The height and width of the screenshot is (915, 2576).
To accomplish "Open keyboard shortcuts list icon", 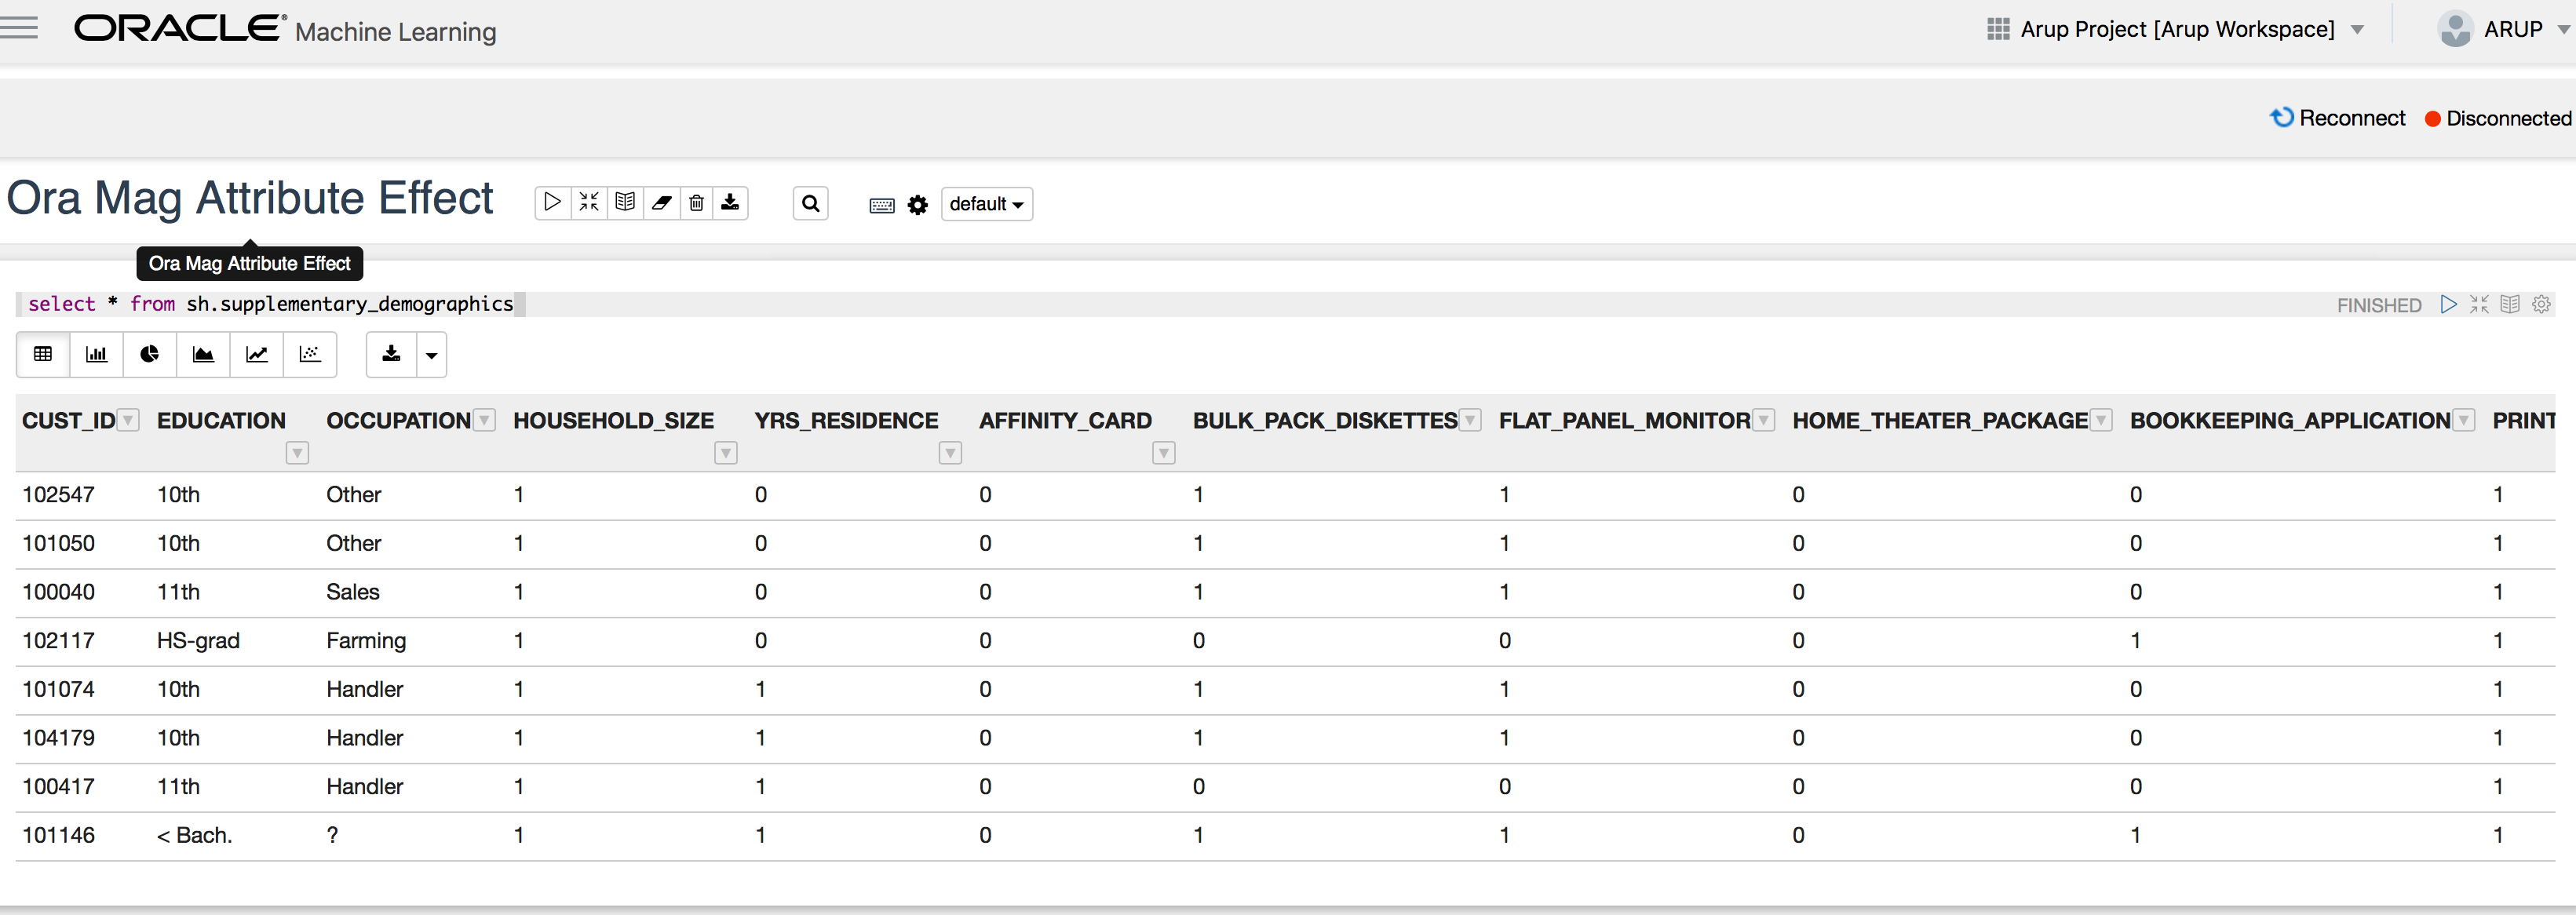I will [881, 205].
